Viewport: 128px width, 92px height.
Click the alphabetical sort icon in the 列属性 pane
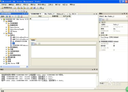click(x=36, y=44)
